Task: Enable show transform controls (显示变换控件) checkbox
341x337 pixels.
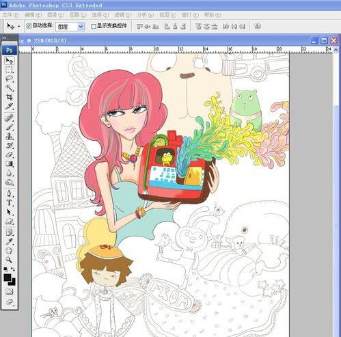Action: (x=94, y=26)
